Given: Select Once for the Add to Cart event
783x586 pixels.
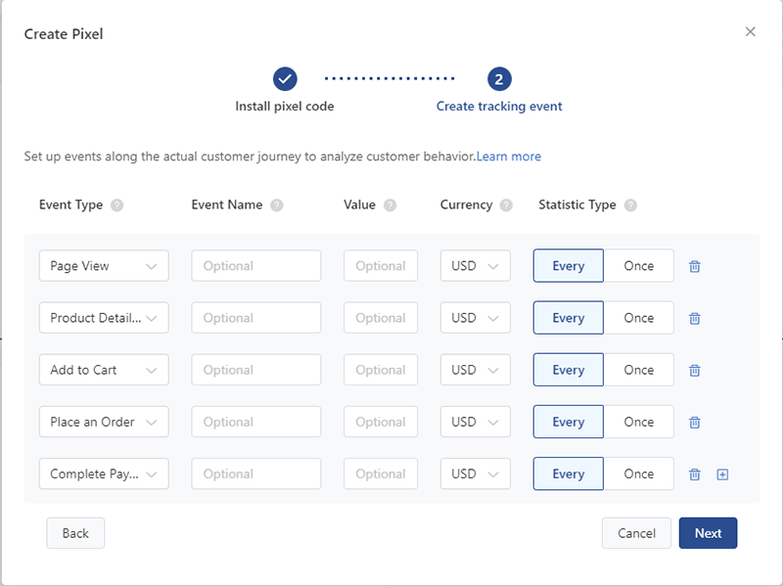Looking at the screenshot, I should pos(638,370).
